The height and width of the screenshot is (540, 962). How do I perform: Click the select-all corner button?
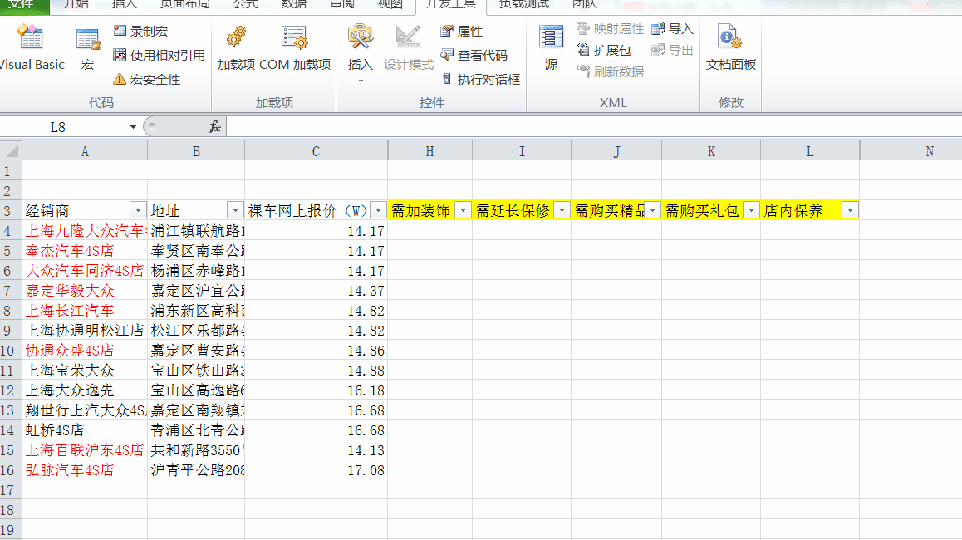tap(11, 151)
